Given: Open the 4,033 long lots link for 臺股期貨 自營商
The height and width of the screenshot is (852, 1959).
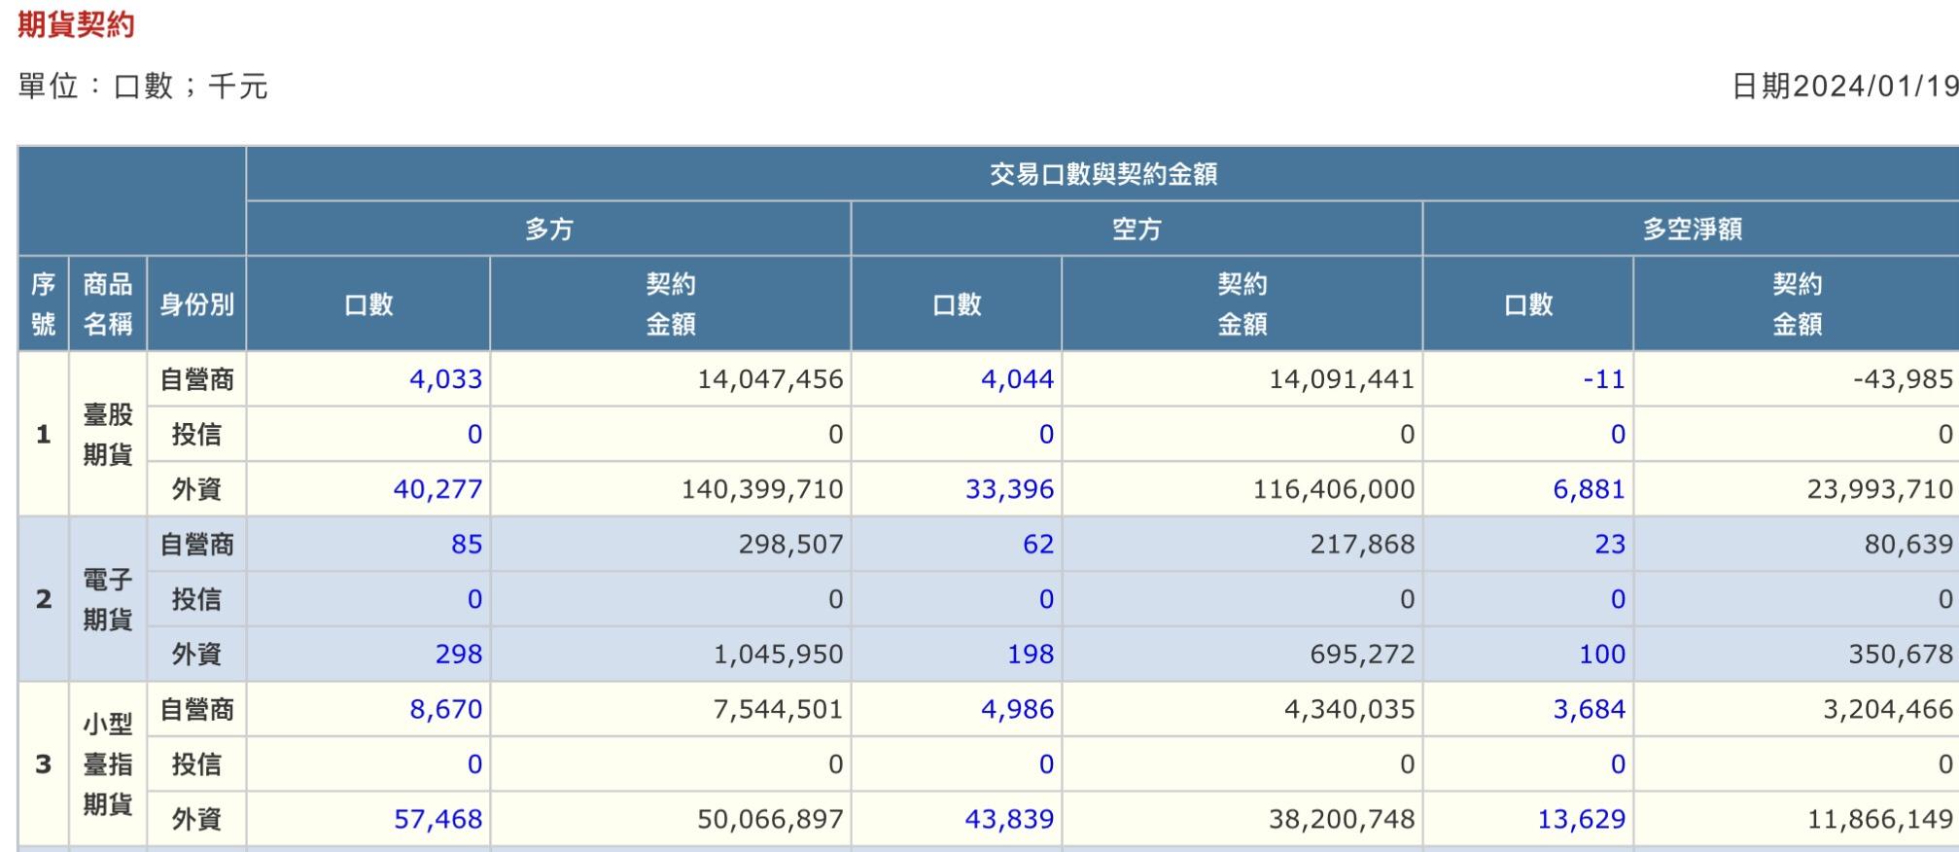Looking at the screenshot, I should (x=445, y=379).
